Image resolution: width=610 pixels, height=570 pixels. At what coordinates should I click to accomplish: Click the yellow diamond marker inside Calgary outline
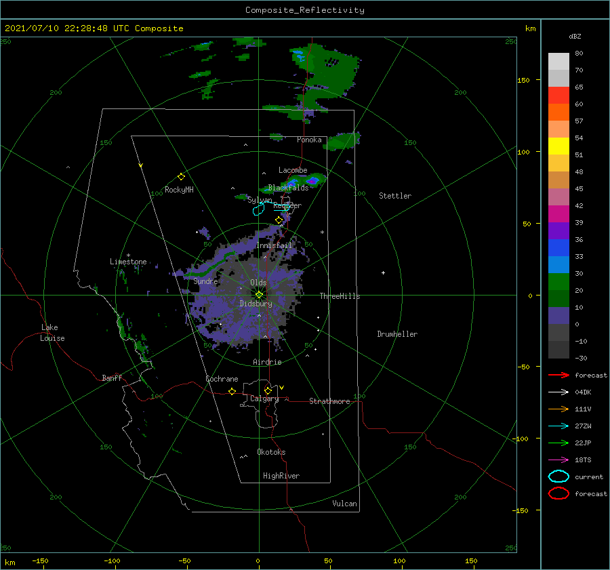click(x=268, y=390)
